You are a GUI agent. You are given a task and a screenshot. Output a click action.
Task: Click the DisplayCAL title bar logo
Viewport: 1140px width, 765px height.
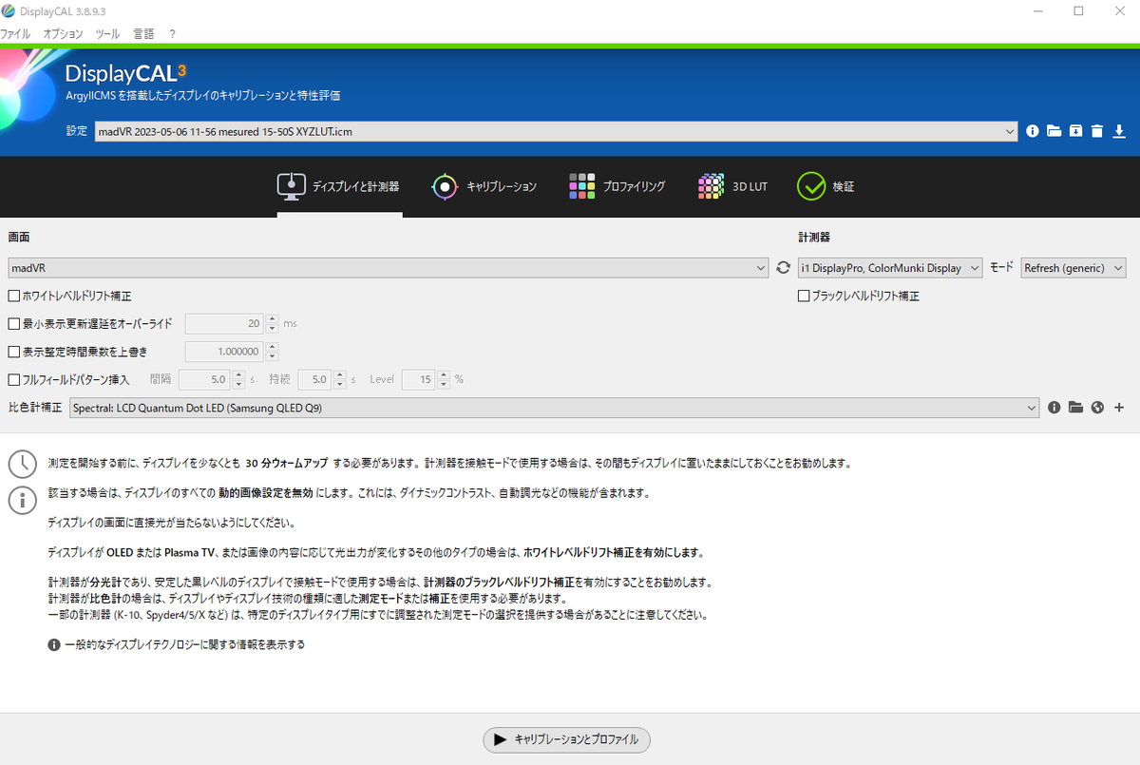point(9,10)
